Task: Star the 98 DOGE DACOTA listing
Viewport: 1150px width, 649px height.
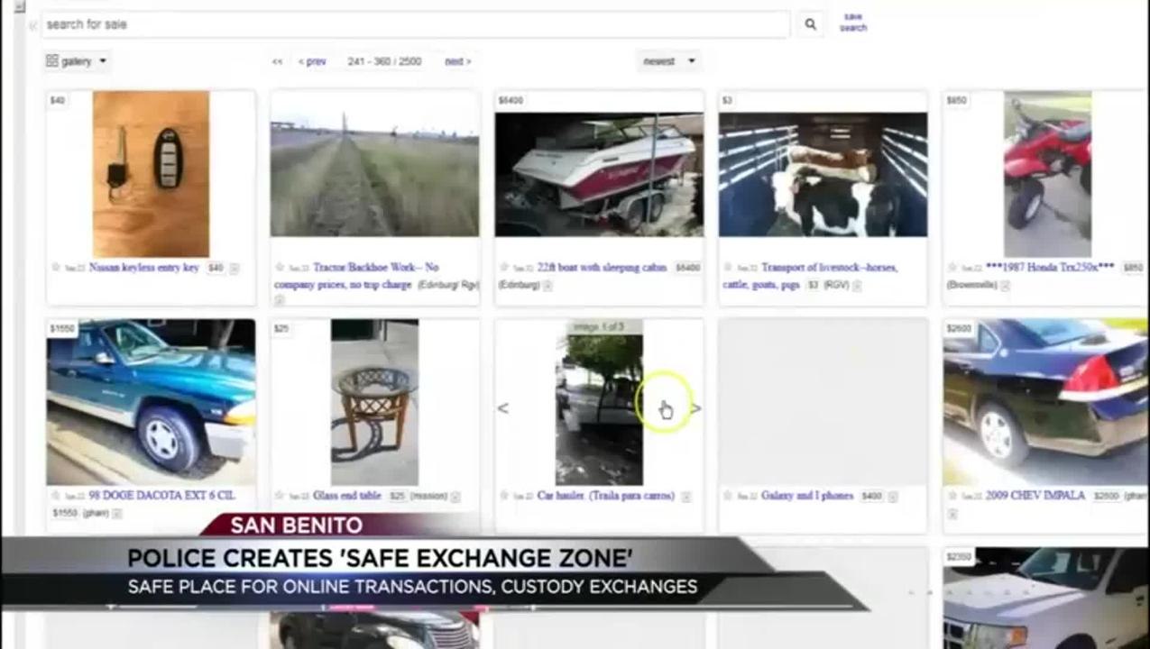Action: point(56,496)
